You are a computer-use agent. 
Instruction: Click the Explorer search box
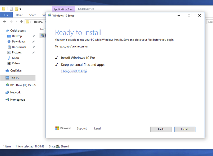pyautogui.click(x=210, y=22)
